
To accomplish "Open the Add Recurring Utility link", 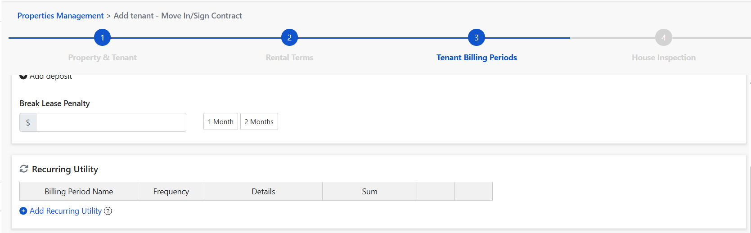I will pos(66,211).
